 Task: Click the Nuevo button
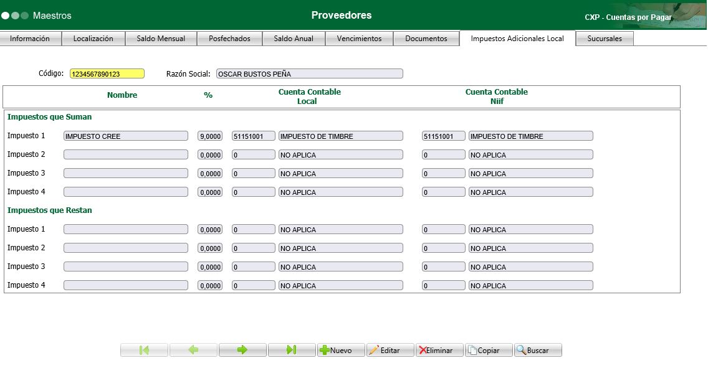[341, 350]
